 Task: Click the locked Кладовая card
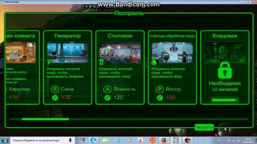click(225, 67)
